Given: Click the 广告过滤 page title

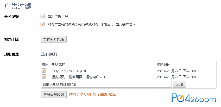Looking at the screenshot, I should coord(18,6).
